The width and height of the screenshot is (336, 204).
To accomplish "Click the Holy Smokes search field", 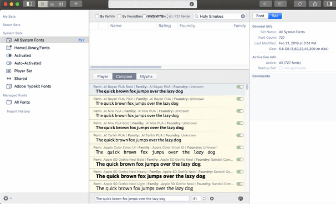I will (x=220, y=16).
